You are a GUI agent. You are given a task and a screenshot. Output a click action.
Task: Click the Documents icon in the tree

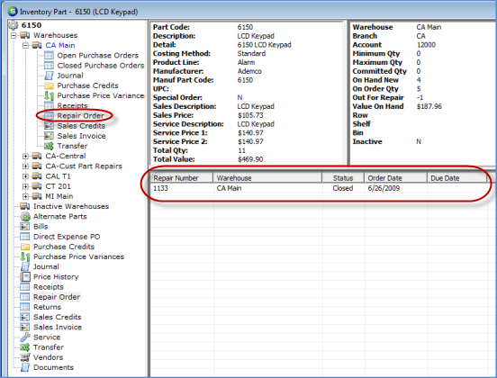tap(25, 367)
